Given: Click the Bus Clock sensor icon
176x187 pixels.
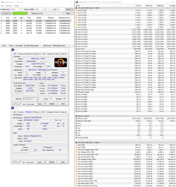Looking at the screenshot, I should point(76,49).
